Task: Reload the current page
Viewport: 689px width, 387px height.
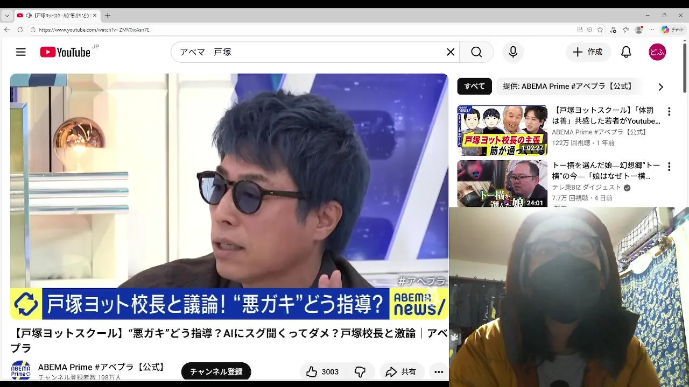Action: click(x=20, y=30)
